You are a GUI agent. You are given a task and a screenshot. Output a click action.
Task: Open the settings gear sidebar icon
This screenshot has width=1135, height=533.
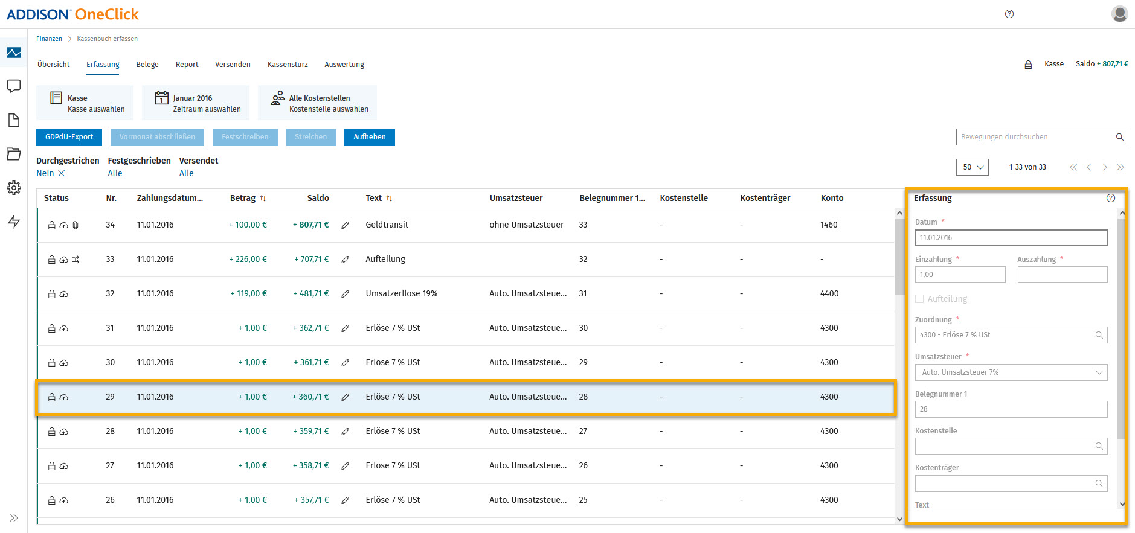pos(14,188)
